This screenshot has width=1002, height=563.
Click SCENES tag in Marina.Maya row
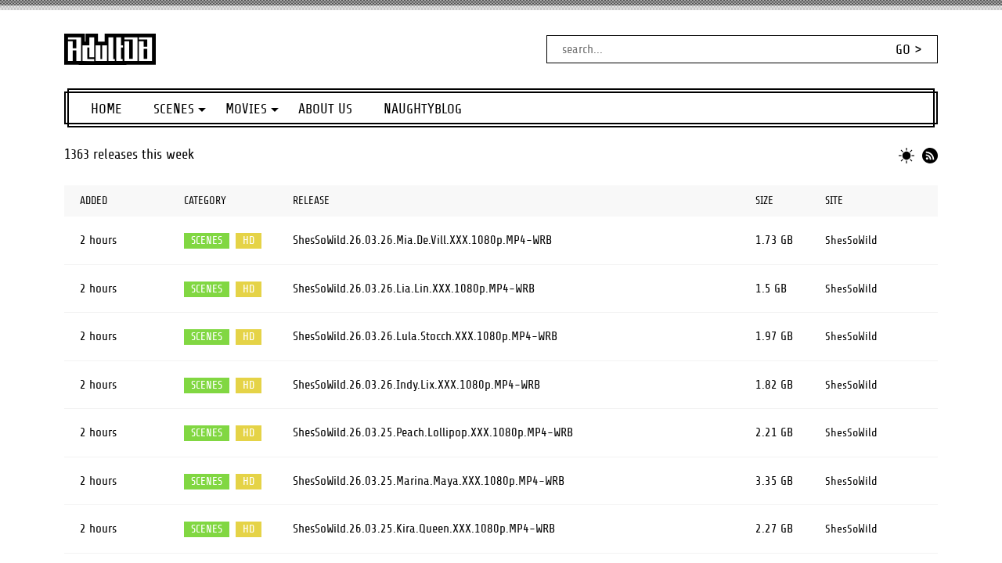[207, 482]
